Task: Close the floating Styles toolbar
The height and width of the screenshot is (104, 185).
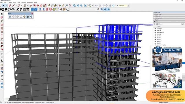Action: pos(32,14)
